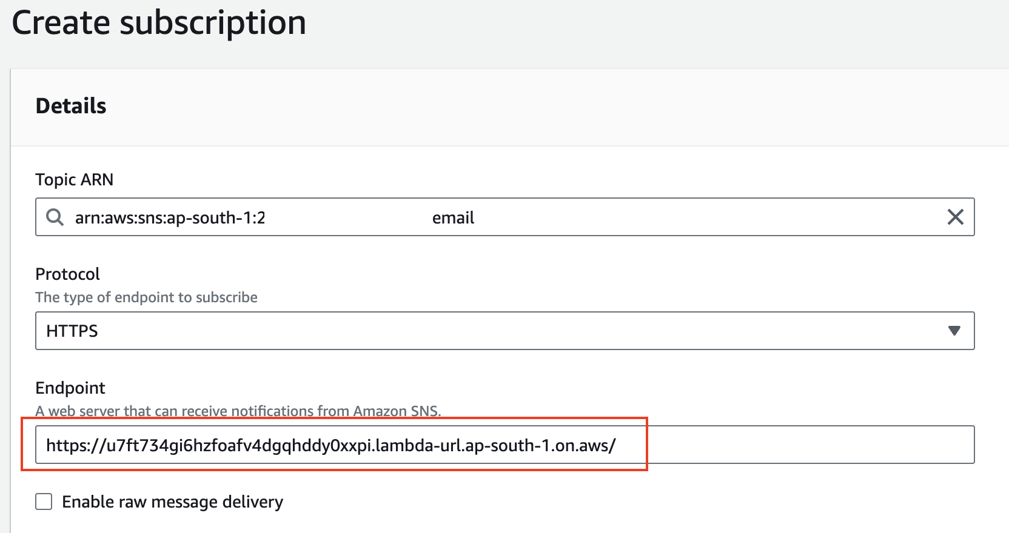This screenshot has height=533, width=1009.
Task: Open the Protocol HTTPS dropdown
Action: (504, 331)
